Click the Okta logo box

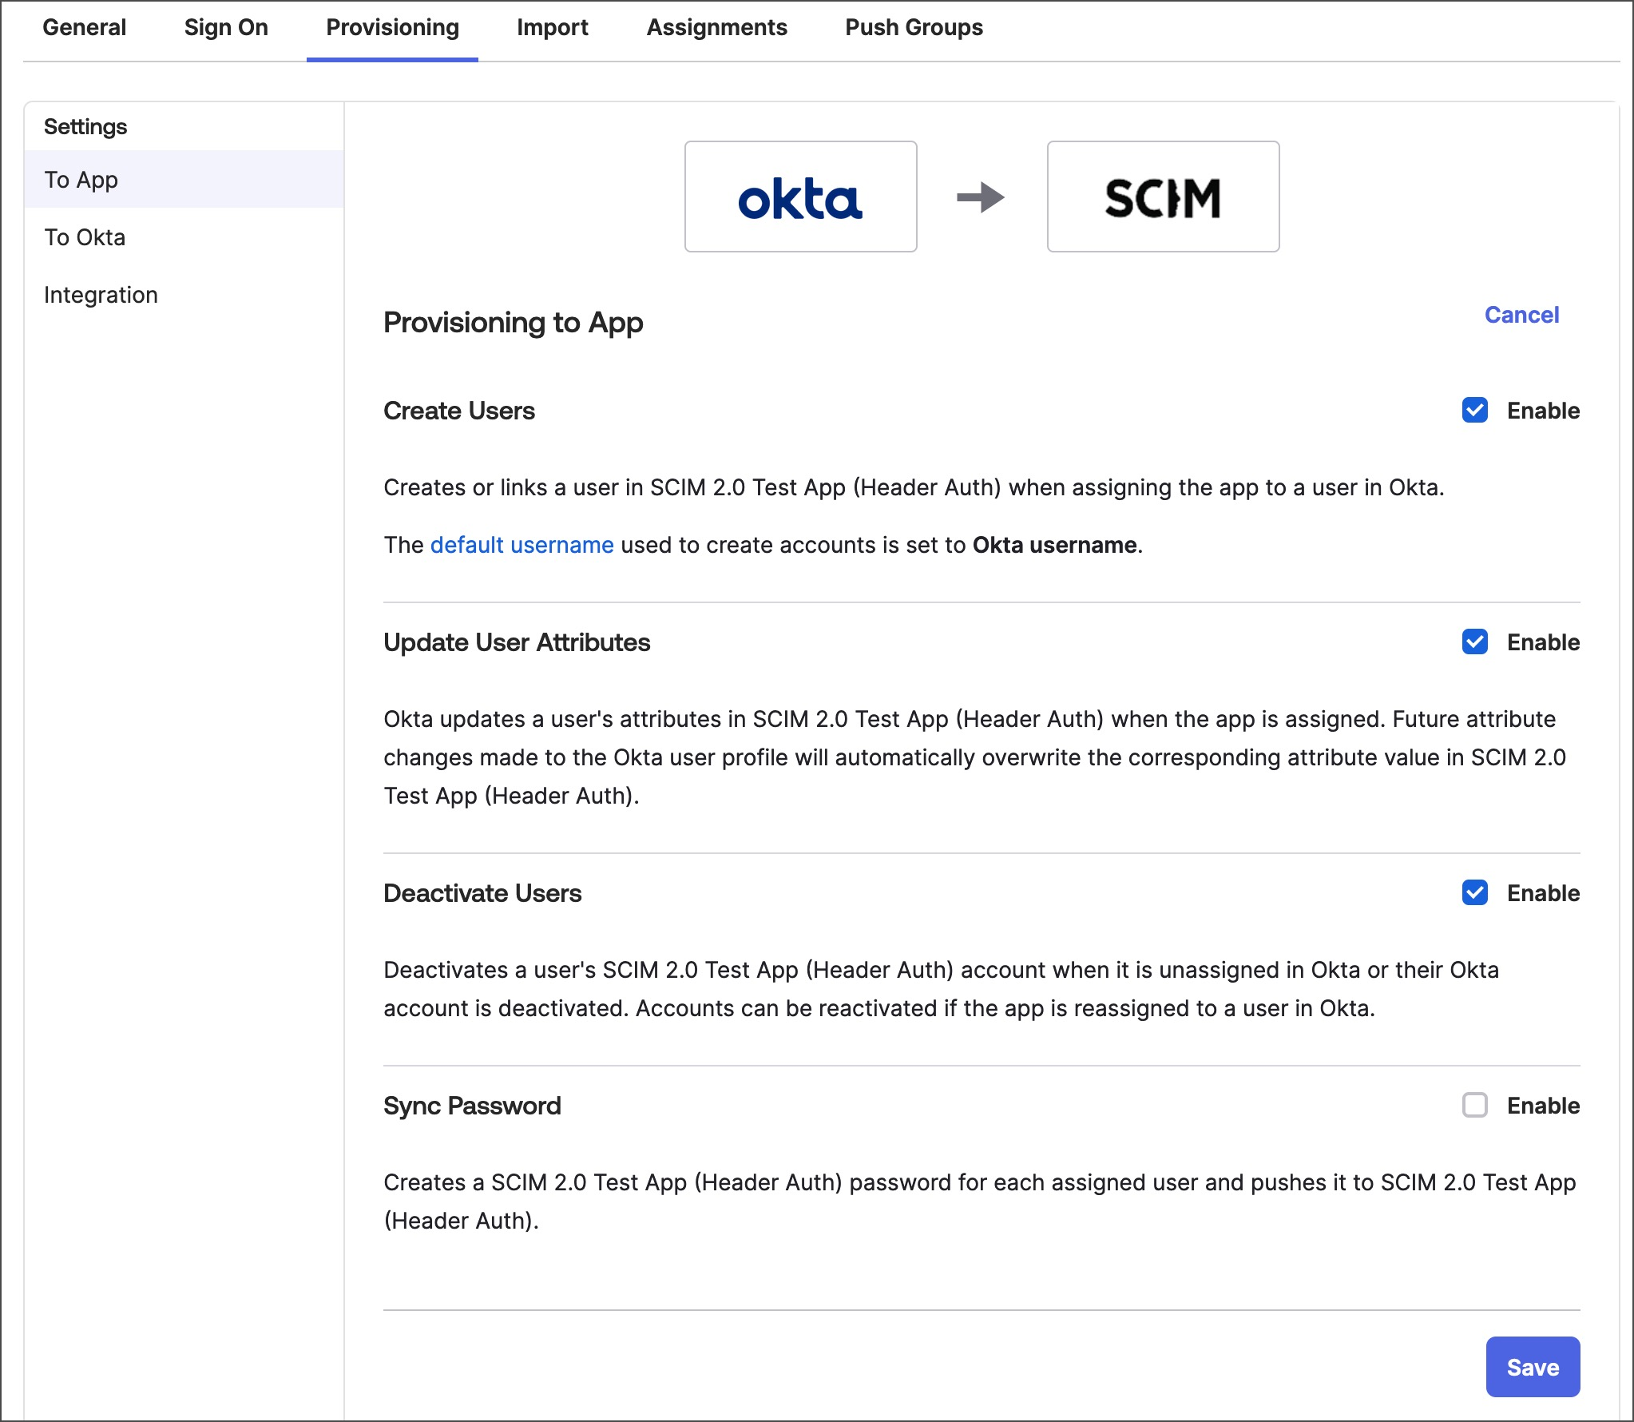point(800,197)
